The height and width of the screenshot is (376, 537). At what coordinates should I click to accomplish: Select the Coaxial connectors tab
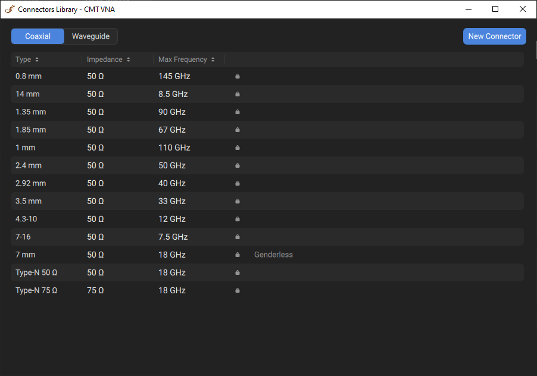[x=38, y=36]
